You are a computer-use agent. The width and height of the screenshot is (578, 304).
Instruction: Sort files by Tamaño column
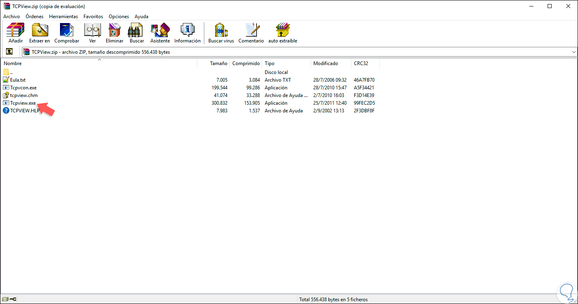pyautogui.click(x=214, y=63)
